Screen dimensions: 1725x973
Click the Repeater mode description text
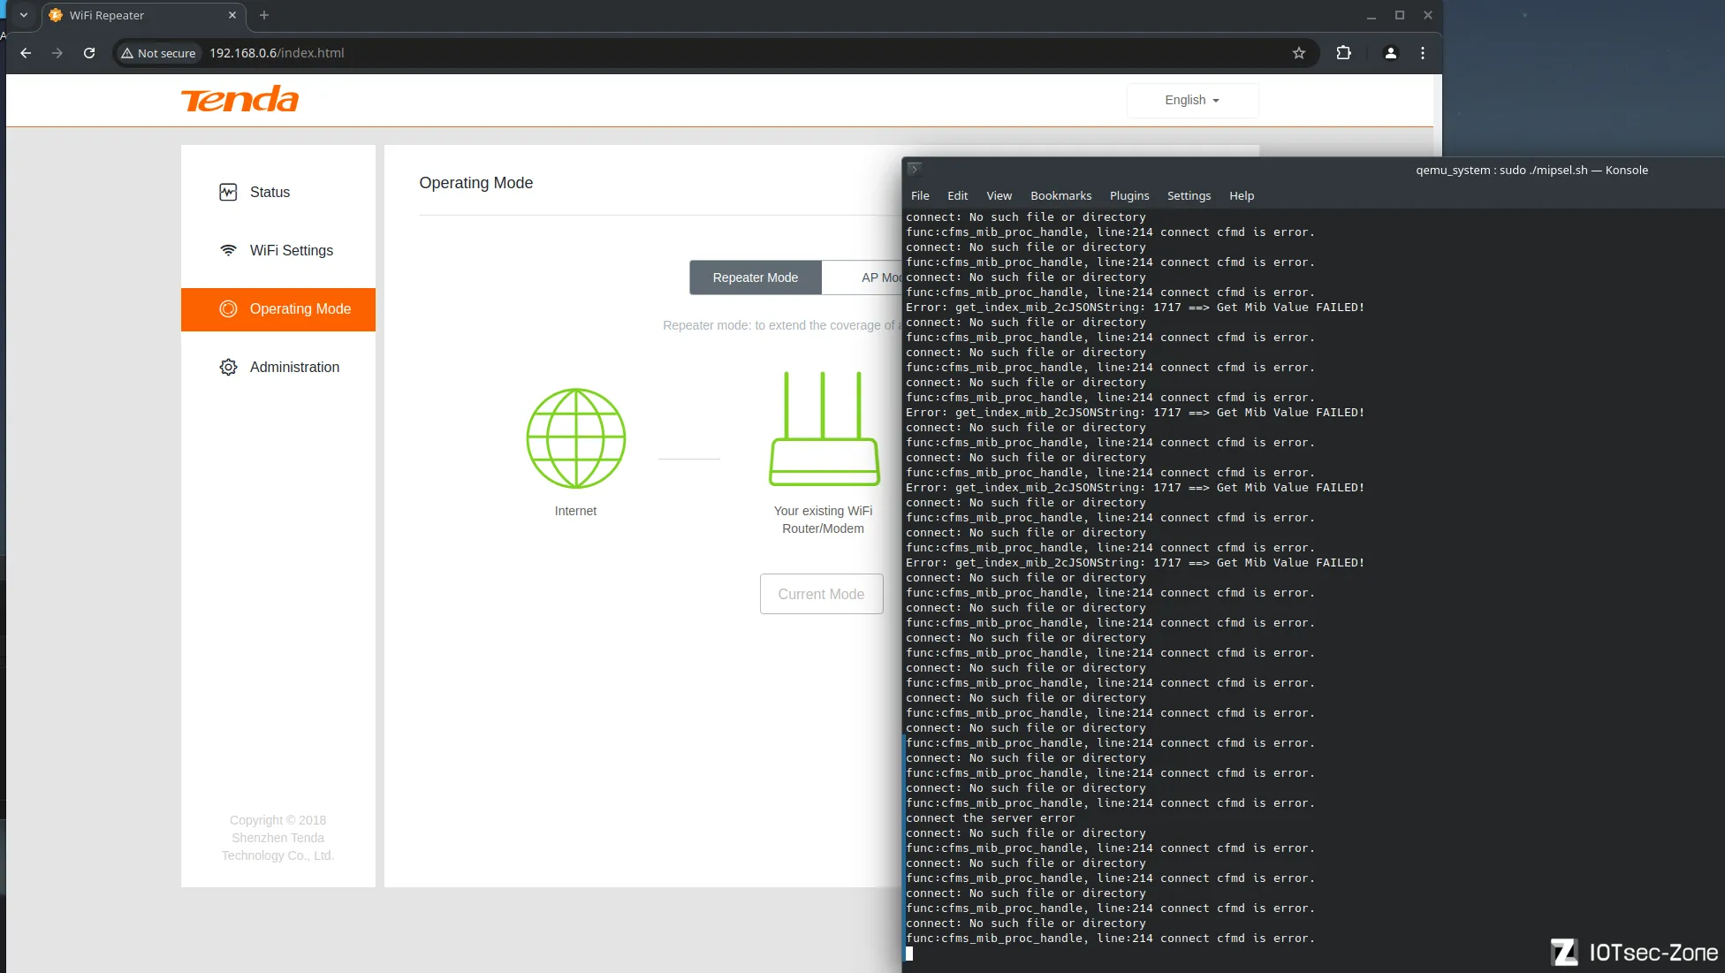point(782,325)
